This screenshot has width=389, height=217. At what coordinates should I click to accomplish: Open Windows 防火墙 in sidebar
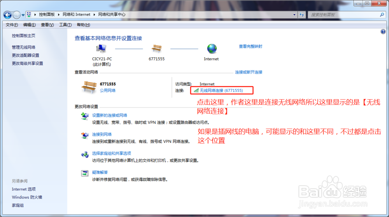[27, 197]
